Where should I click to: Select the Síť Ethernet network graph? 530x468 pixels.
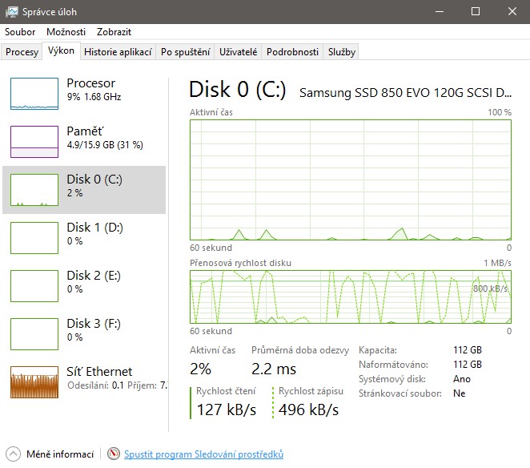click(34, 382)
